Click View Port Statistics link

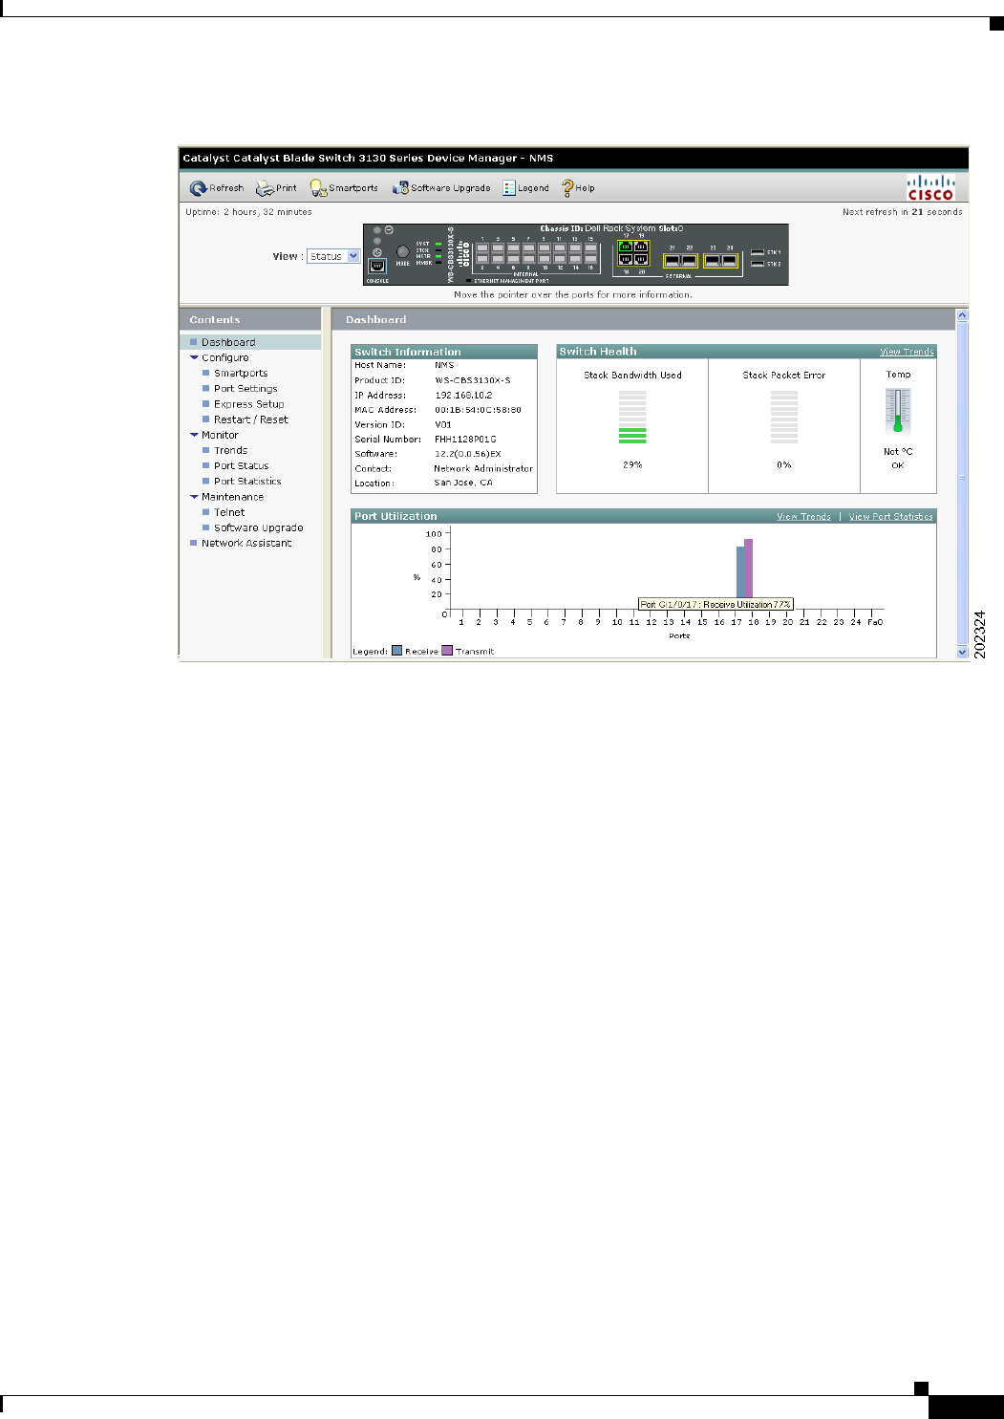point(890,516)
